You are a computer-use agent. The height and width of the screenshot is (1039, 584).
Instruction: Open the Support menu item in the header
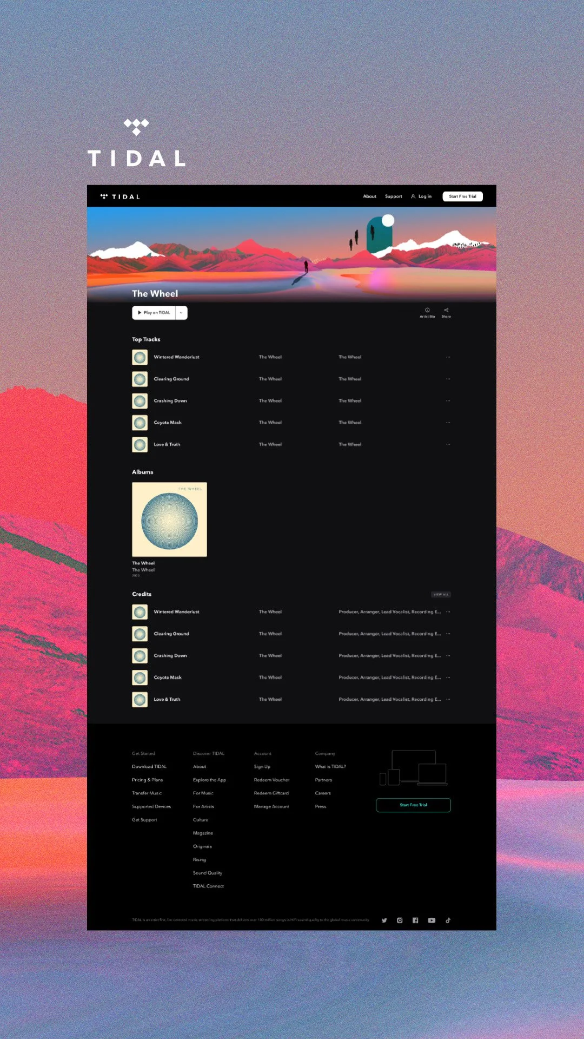(x=394, y=196)
